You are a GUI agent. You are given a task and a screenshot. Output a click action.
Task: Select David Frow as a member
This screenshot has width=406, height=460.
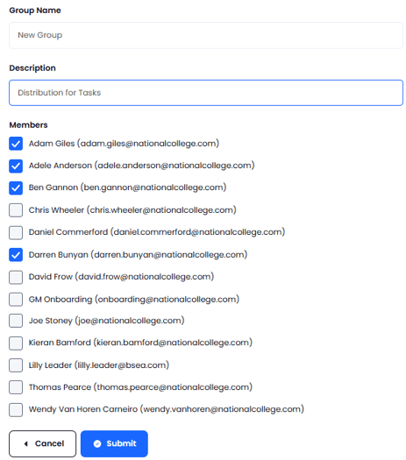(x=16, y=277)
